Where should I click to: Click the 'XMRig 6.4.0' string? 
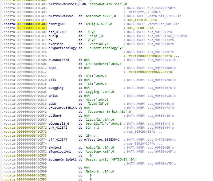click(96, 24)
